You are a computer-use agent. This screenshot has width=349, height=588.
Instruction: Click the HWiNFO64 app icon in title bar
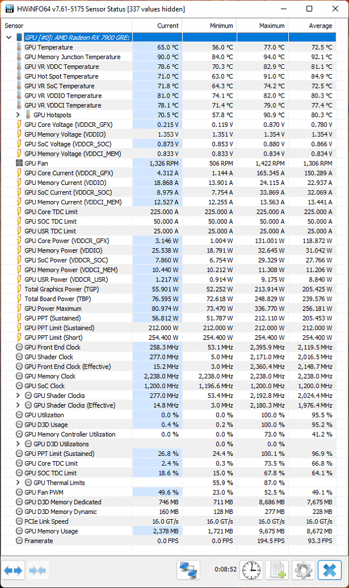[10, 9]
